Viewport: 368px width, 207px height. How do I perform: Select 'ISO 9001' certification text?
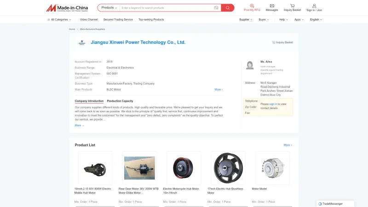(112, 74)
